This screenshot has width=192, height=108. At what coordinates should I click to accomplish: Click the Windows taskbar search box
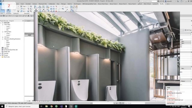pos(22,106)
